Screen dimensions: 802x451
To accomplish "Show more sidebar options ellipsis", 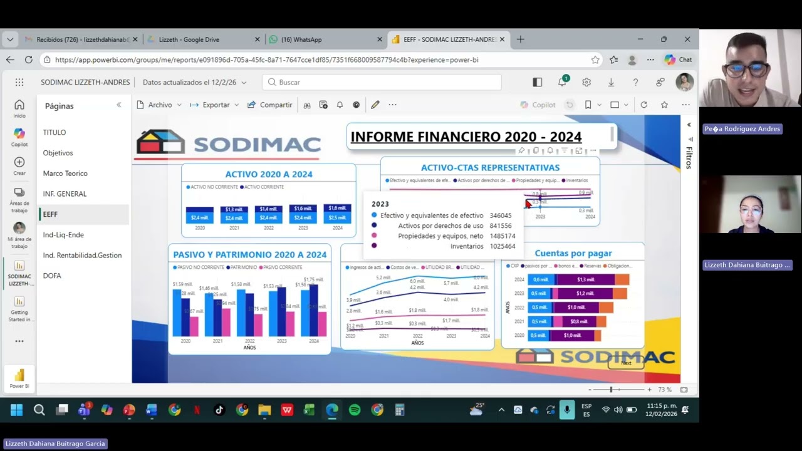I will [x=19, y=341].
